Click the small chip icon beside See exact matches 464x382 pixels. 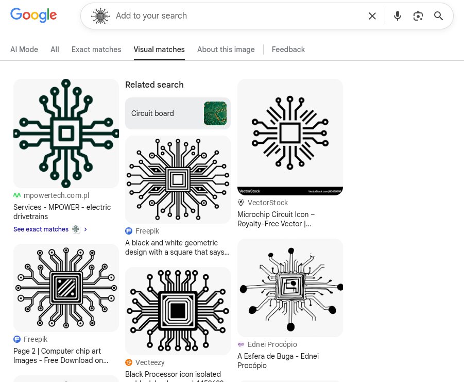pyautogui.click(x=76, y=229)
